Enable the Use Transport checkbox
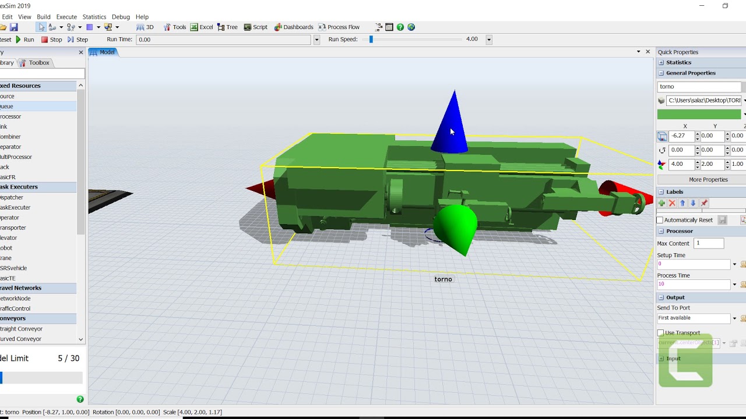 point(661,333)
